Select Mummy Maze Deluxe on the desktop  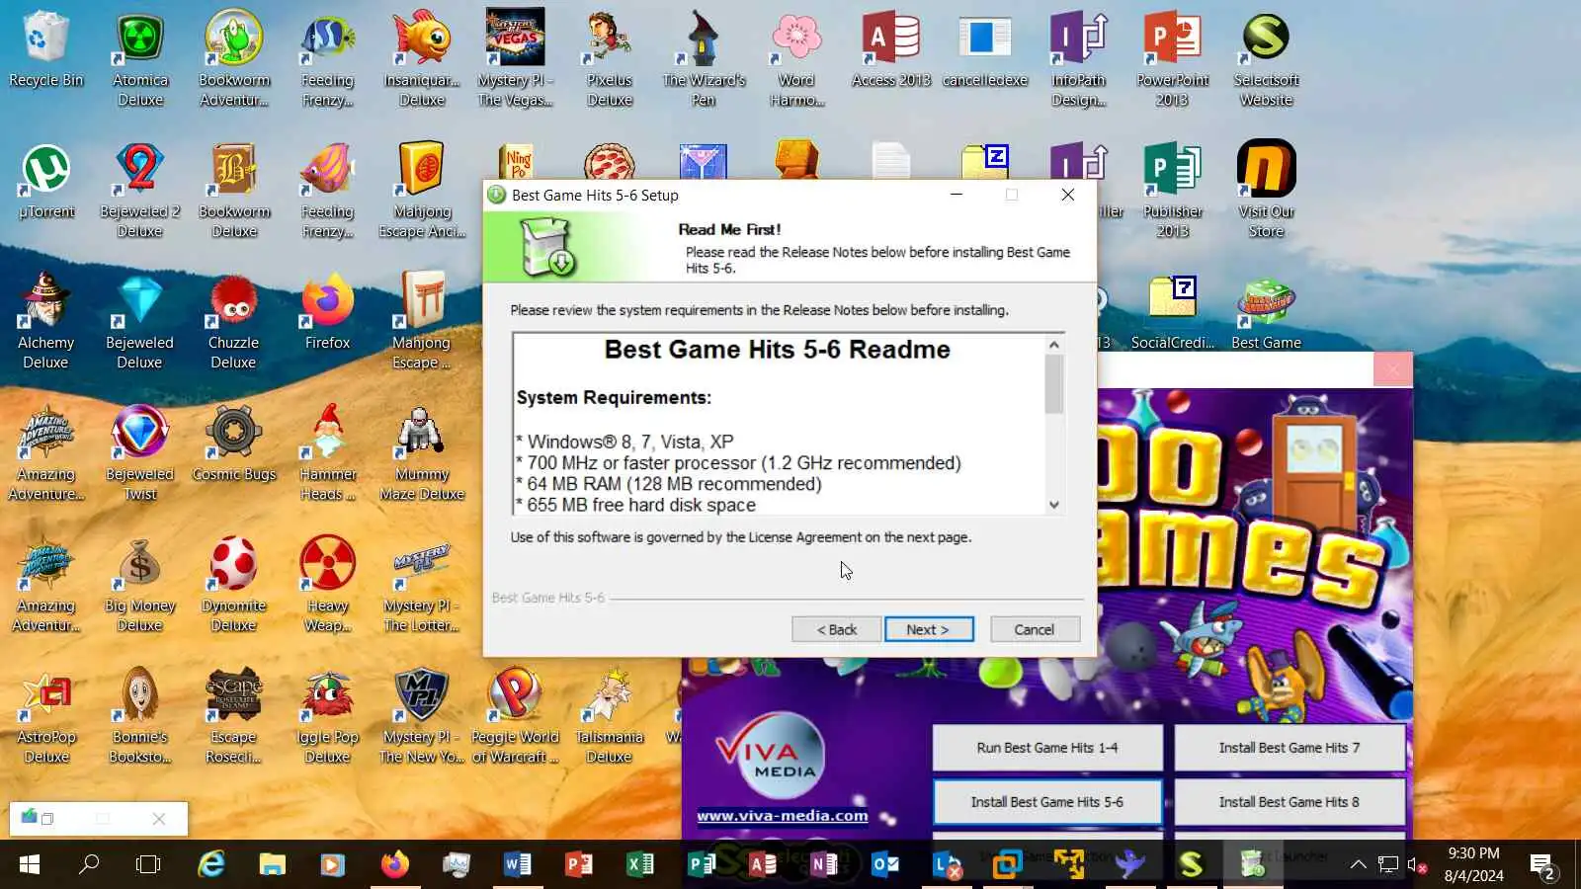(422, 453)
